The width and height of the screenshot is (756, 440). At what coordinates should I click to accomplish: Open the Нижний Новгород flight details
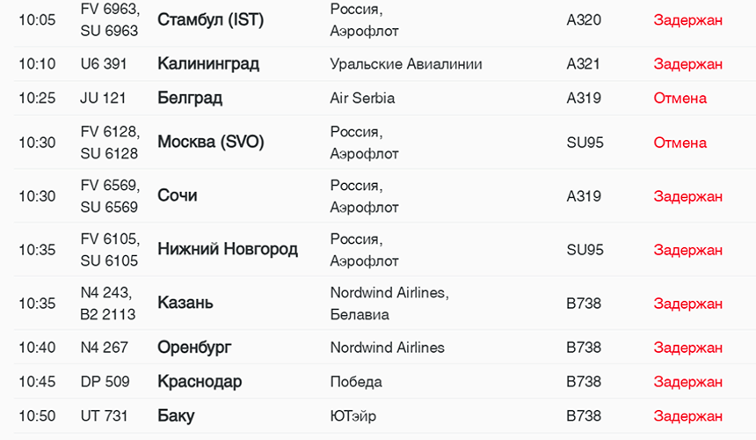click(228, 250)
